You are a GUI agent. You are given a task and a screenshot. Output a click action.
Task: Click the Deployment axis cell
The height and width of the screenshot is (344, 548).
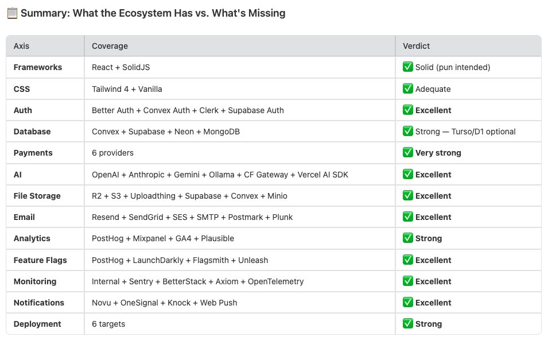pyautogui.click(x=45, y=324)
